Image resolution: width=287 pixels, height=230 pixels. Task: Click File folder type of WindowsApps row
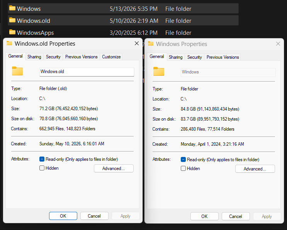[178, 33]
